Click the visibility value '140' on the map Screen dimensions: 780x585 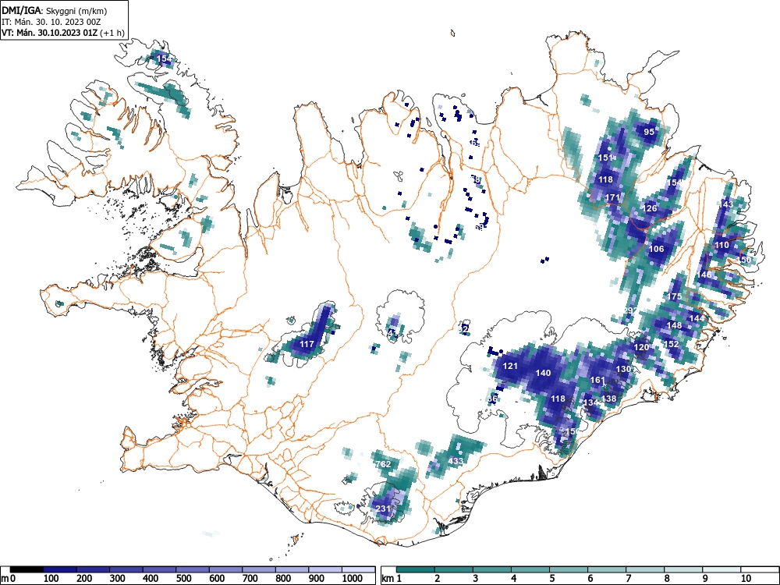[x=543, y=373]
